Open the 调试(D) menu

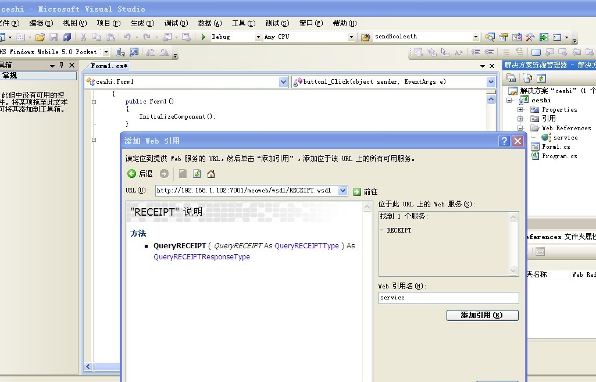pyautogui.click(x=176, y=23)
